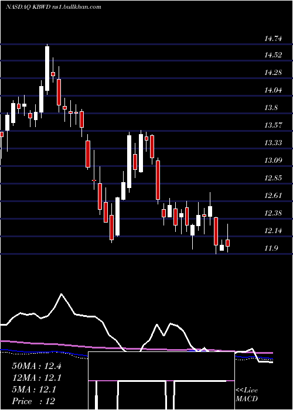Click the 13.8 price axis label

(x=271, y=108)
